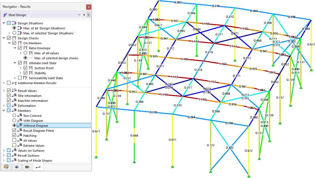Viewport: 315px width, 178px height.
Task: Click the Steel Design icon in the header
Action: pos(5,15)
